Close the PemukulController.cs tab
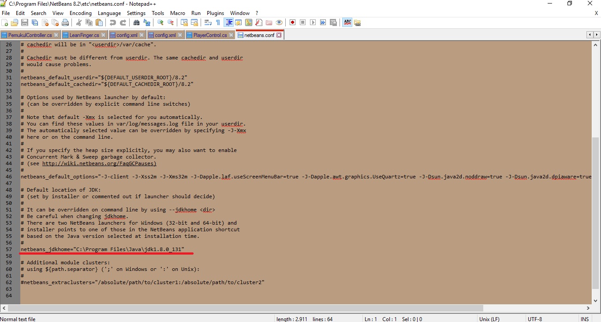The width and height of the screenshot is (601, 322). (56, 34)
